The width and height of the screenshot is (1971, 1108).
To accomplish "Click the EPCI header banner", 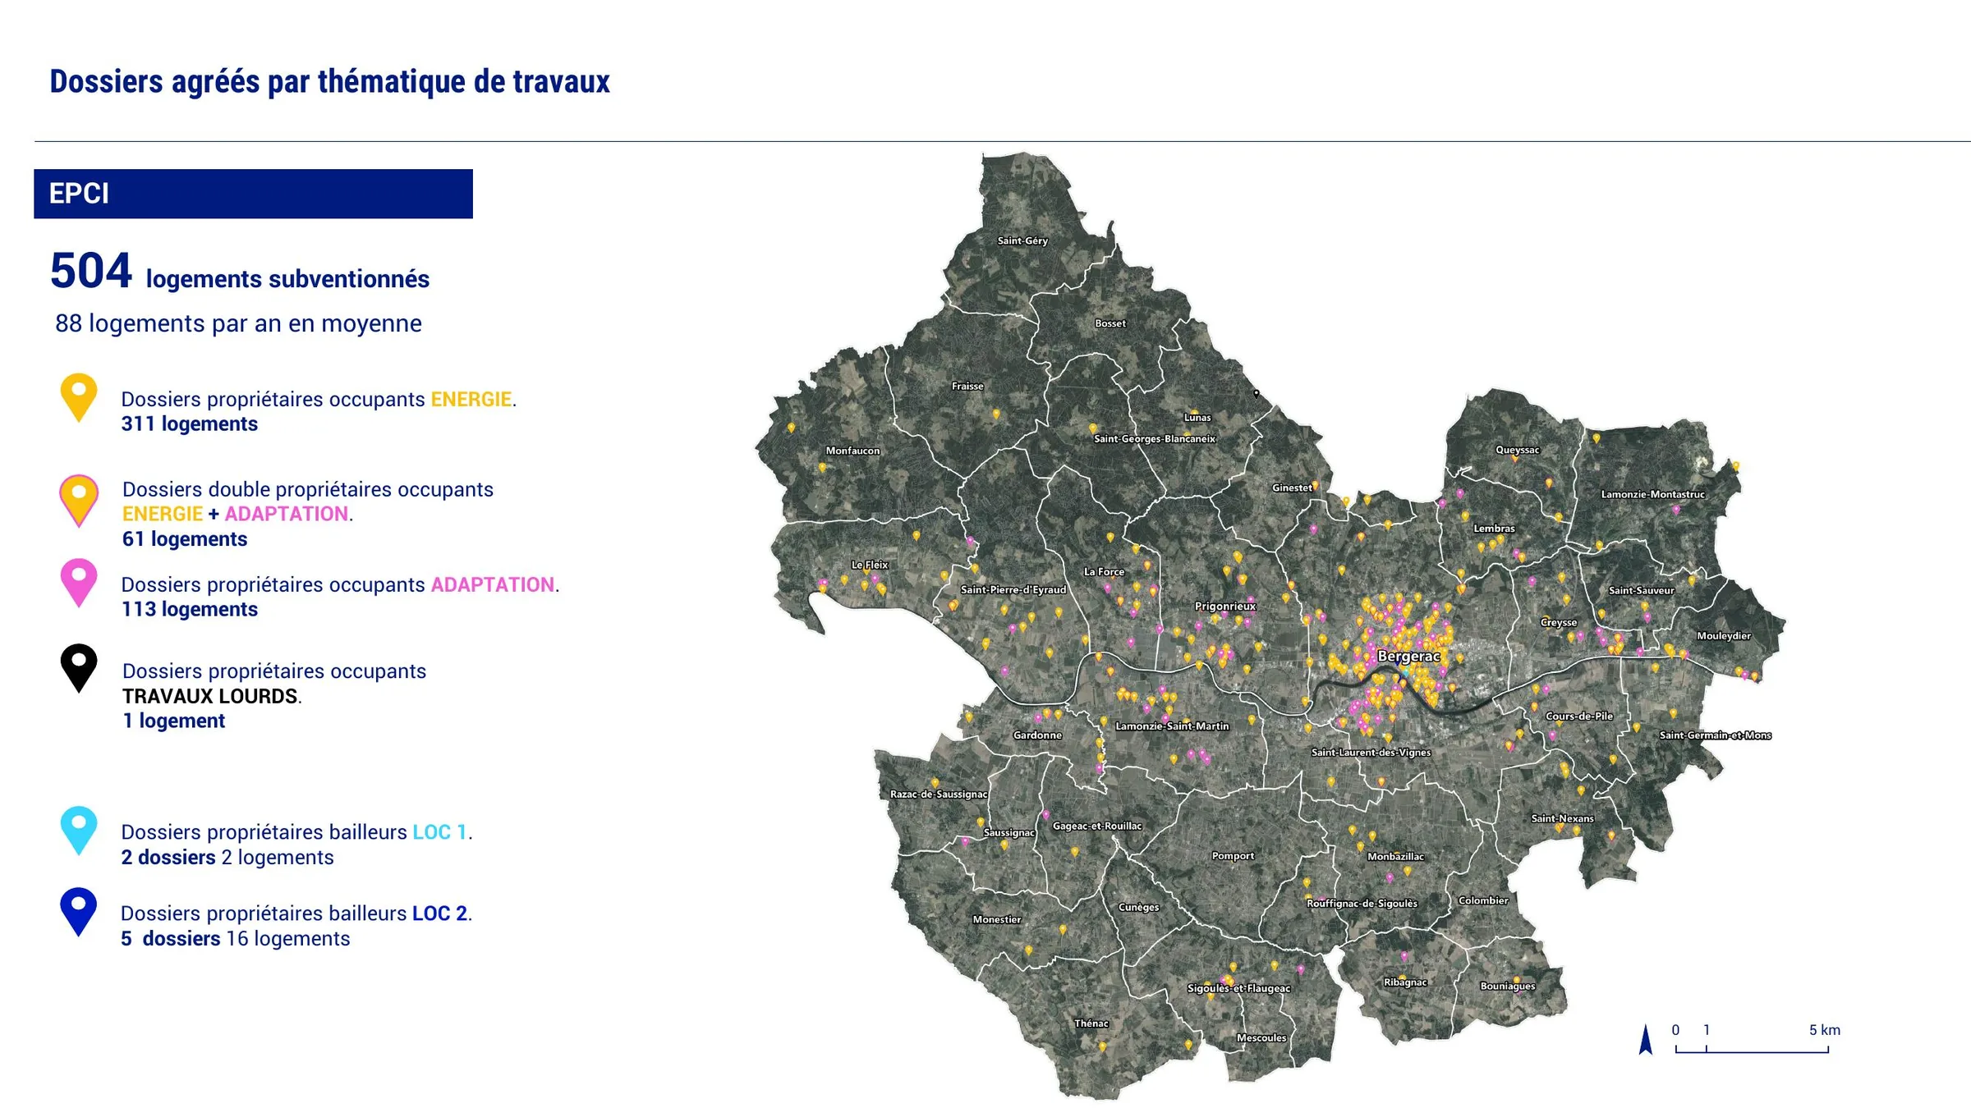I will coord(253,194).
